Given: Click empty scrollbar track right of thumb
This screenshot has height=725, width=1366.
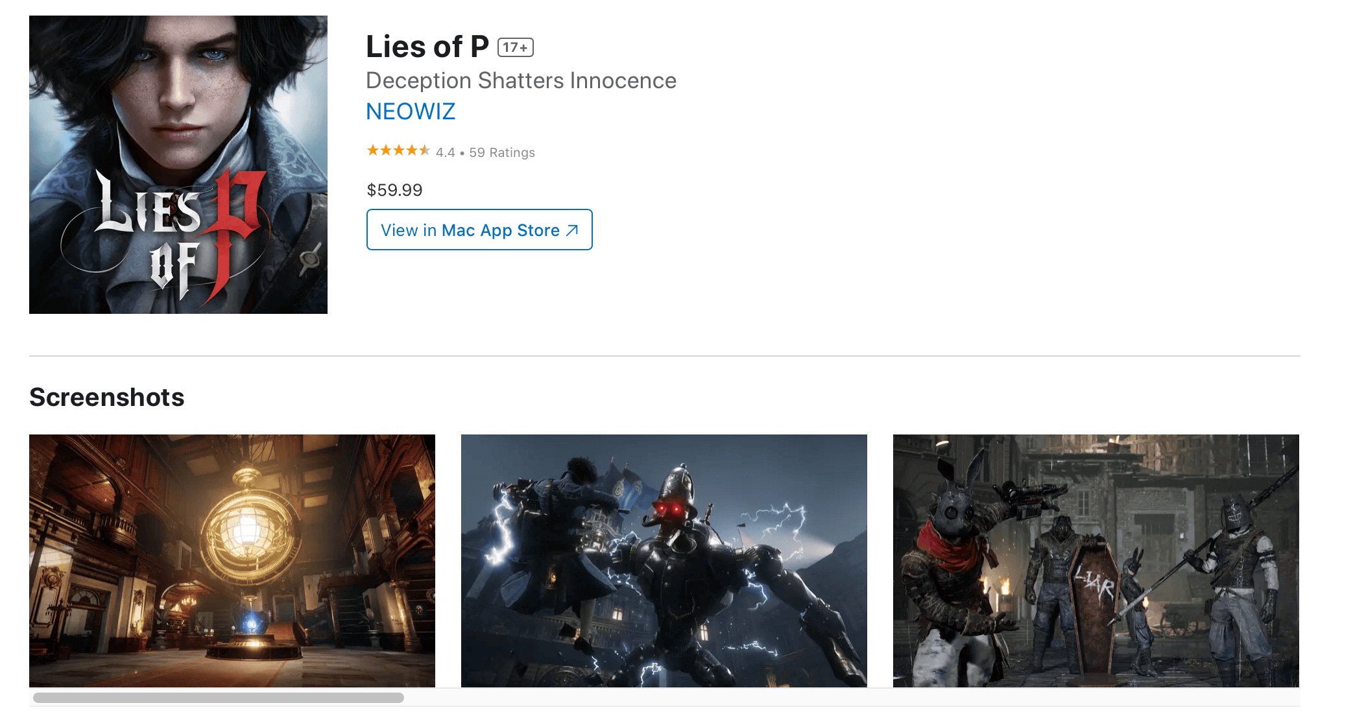Looking at the screenshot, I should point(843,698).
